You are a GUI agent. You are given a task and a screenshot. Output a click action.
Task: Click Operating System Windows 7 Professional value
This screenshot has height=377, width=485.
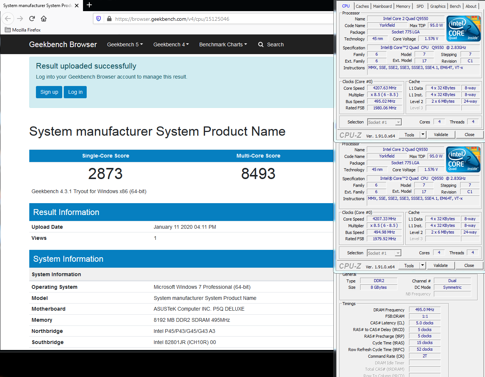pyautogui.click(x=202, y=287)
